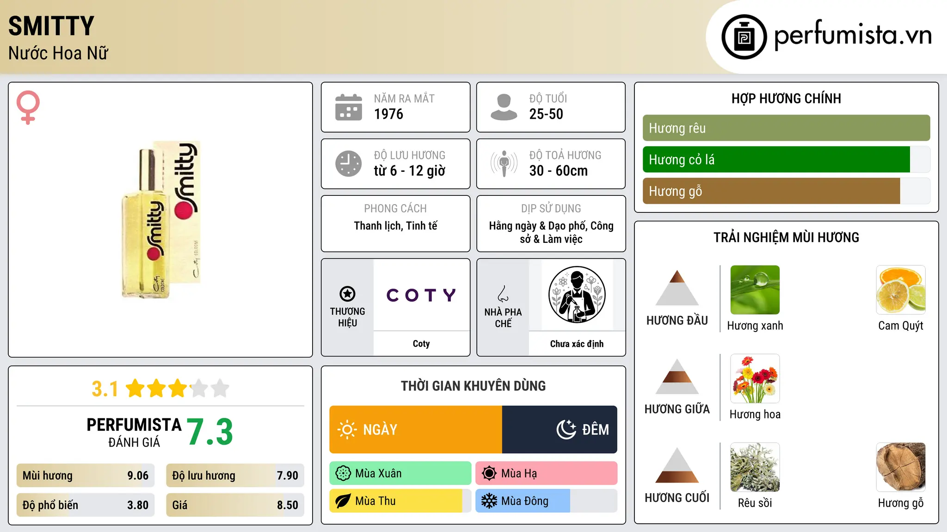Select the Mùa Hạ season bar
Image resolution: width=947 pixels, height=532 pixels.
pos(546,473)
